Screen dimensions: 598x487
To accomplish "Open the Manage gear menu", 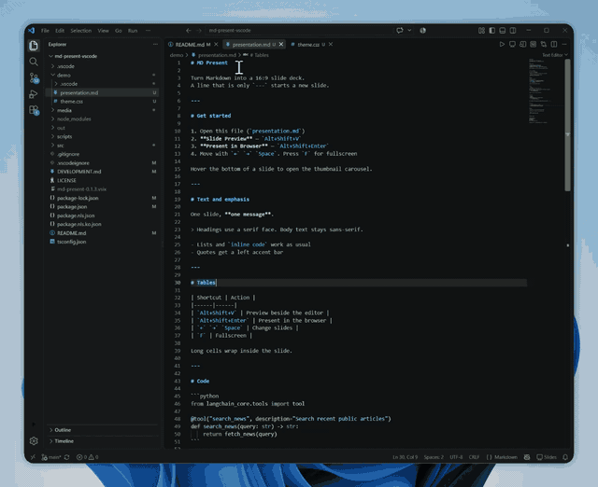I will [x=34, y=440].
